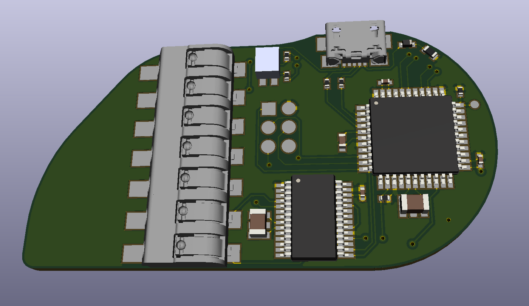
Task: Click the topmost screw of terminal connector
Action: pos(193,57)
